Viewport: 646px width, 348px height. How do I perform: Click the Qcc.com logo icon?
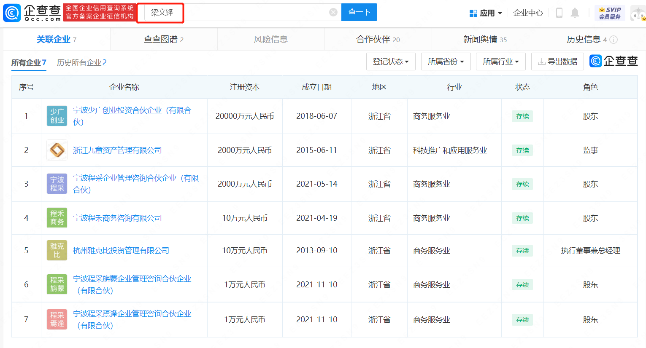click(12, 13)
